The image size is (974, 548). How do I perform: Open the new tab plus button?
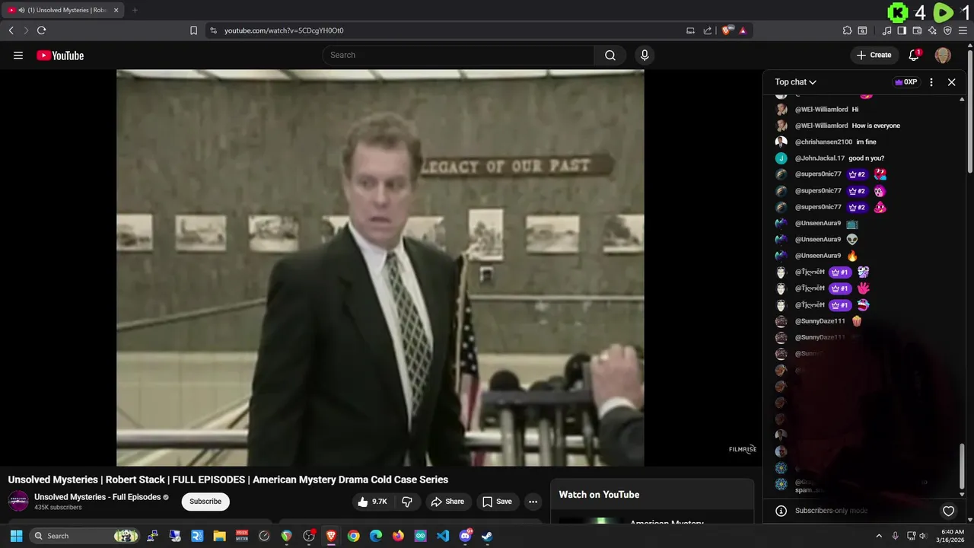coord(135,10)
